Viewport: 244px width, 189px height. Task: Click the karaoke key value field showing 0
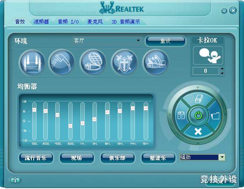coord(206,71)
